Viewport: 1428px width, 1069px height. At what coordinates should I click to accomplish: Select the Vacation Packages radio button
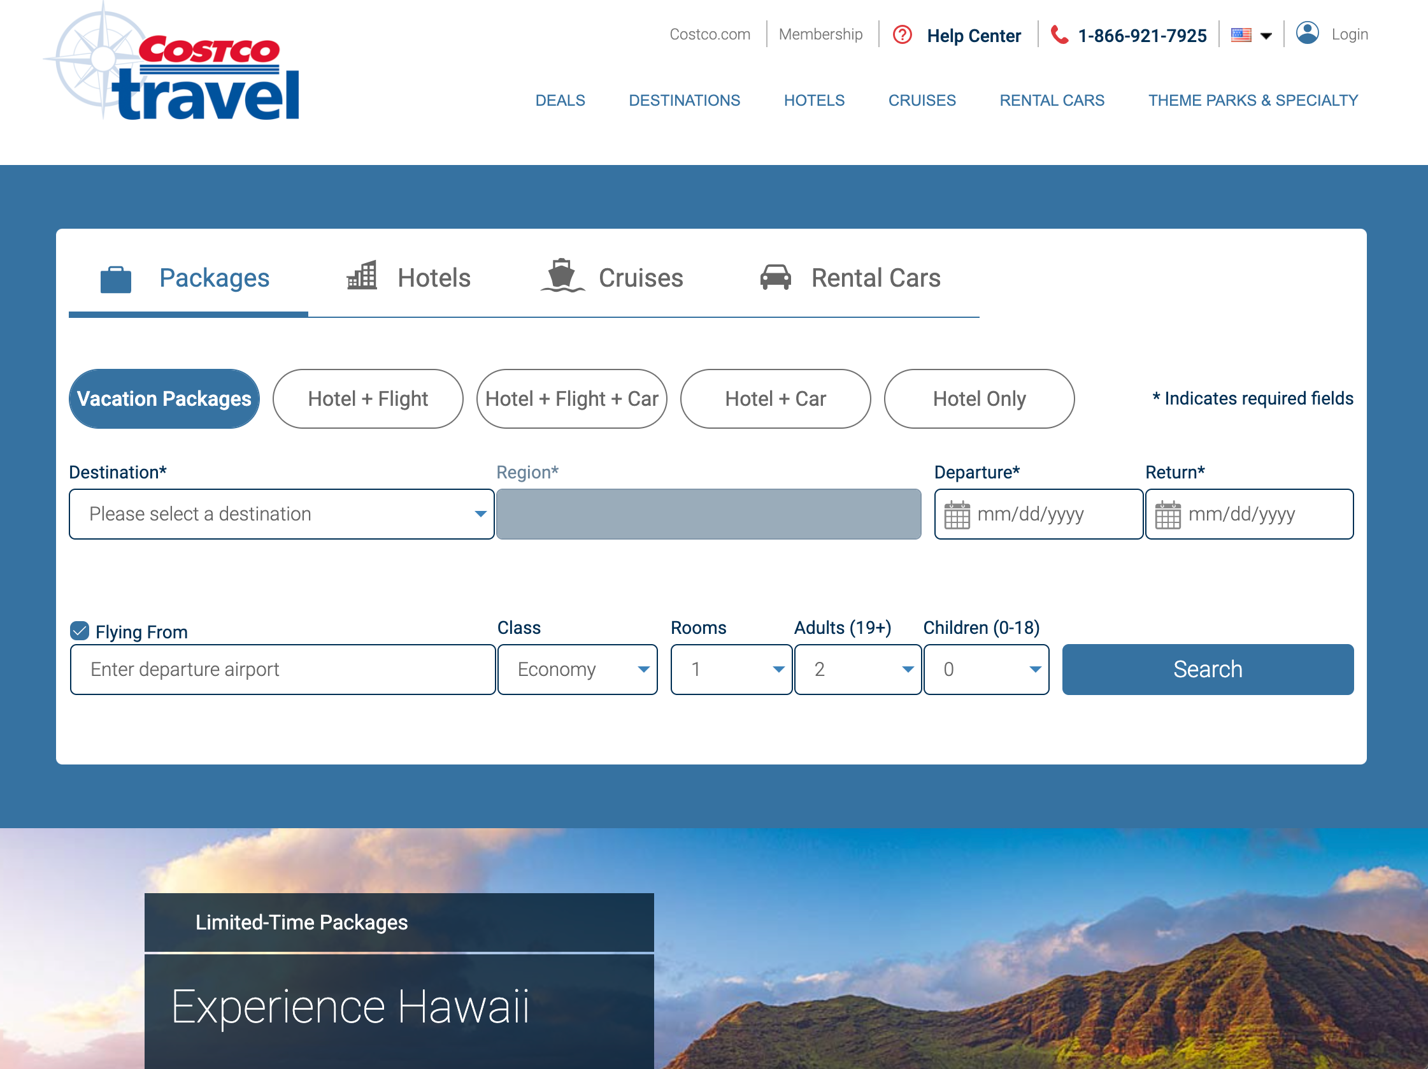(x=164, y=398)
